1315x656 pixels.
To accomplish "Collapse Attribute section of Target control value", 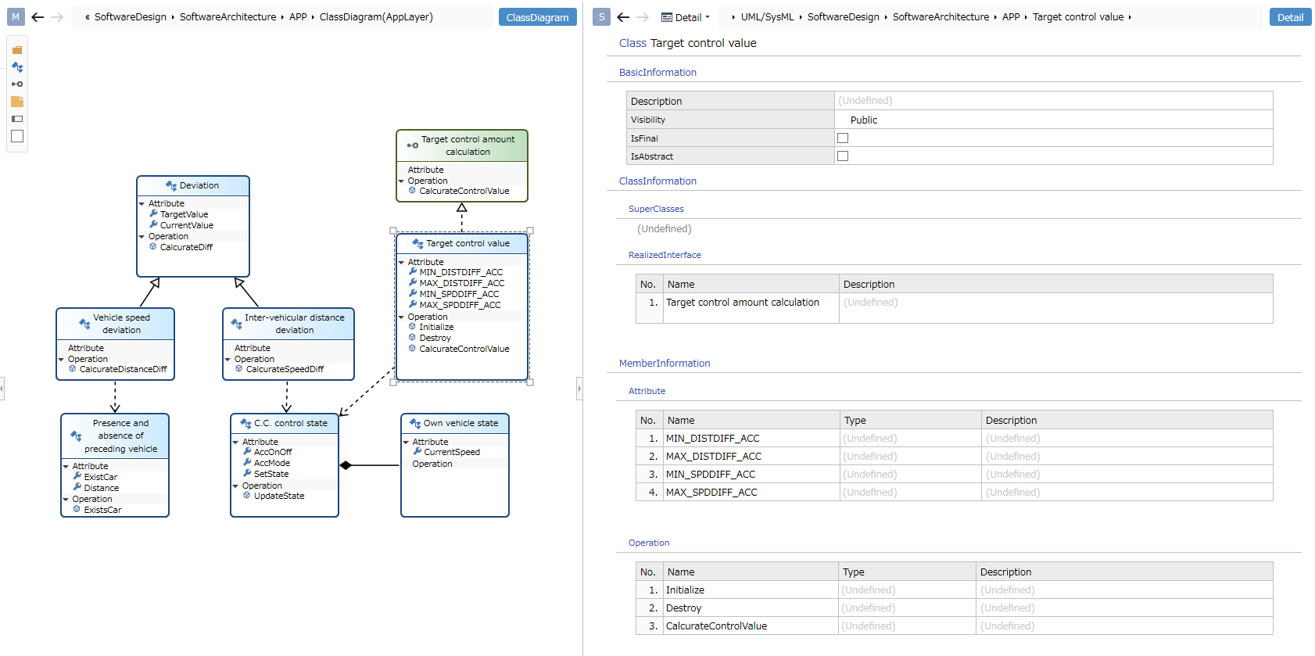I will 401,263.
